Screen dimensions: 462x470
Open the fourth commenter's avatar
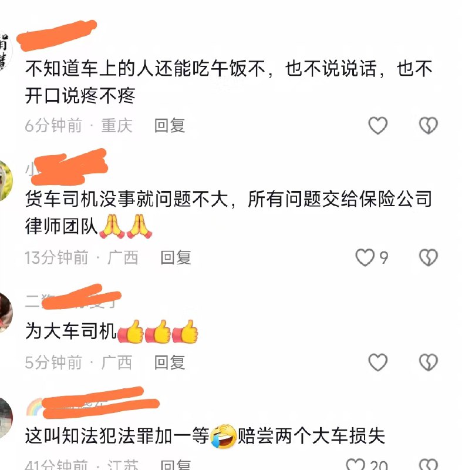pyautogui.click(x=6, y=417)
